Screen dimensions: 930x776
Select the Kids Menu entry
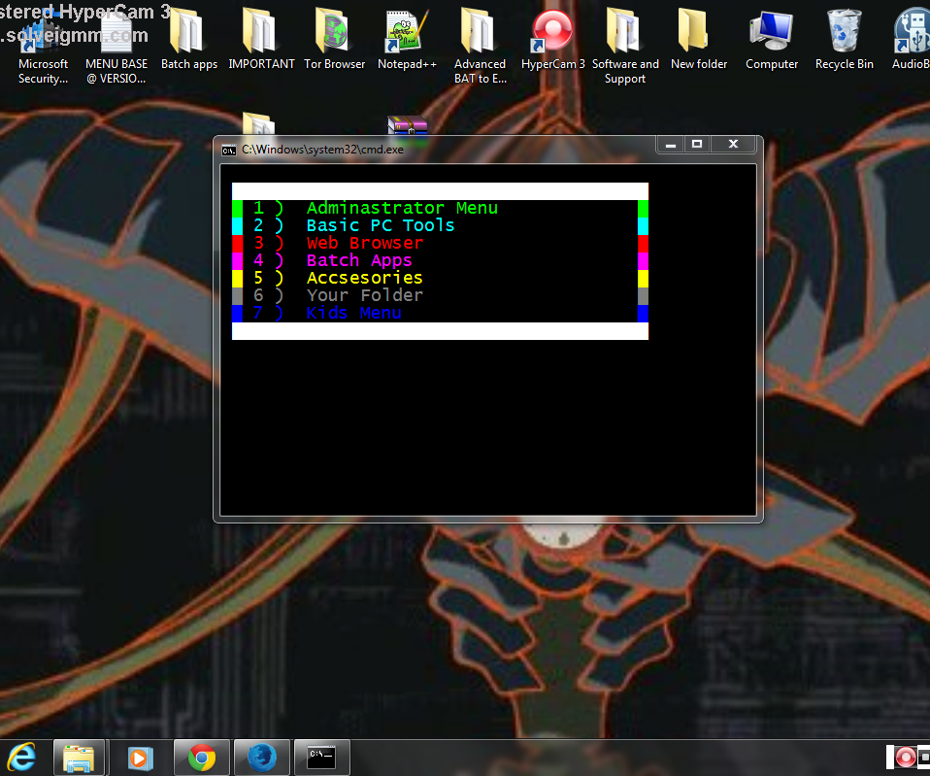[353, 313]
